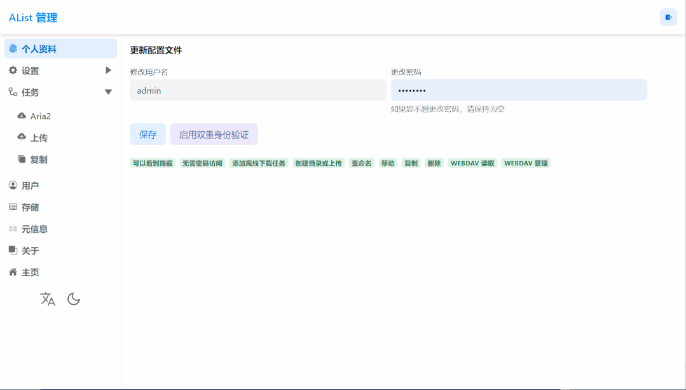Click the 修改用户名 input field
This screenshot has height=390, width=686.
coord(258,90)
